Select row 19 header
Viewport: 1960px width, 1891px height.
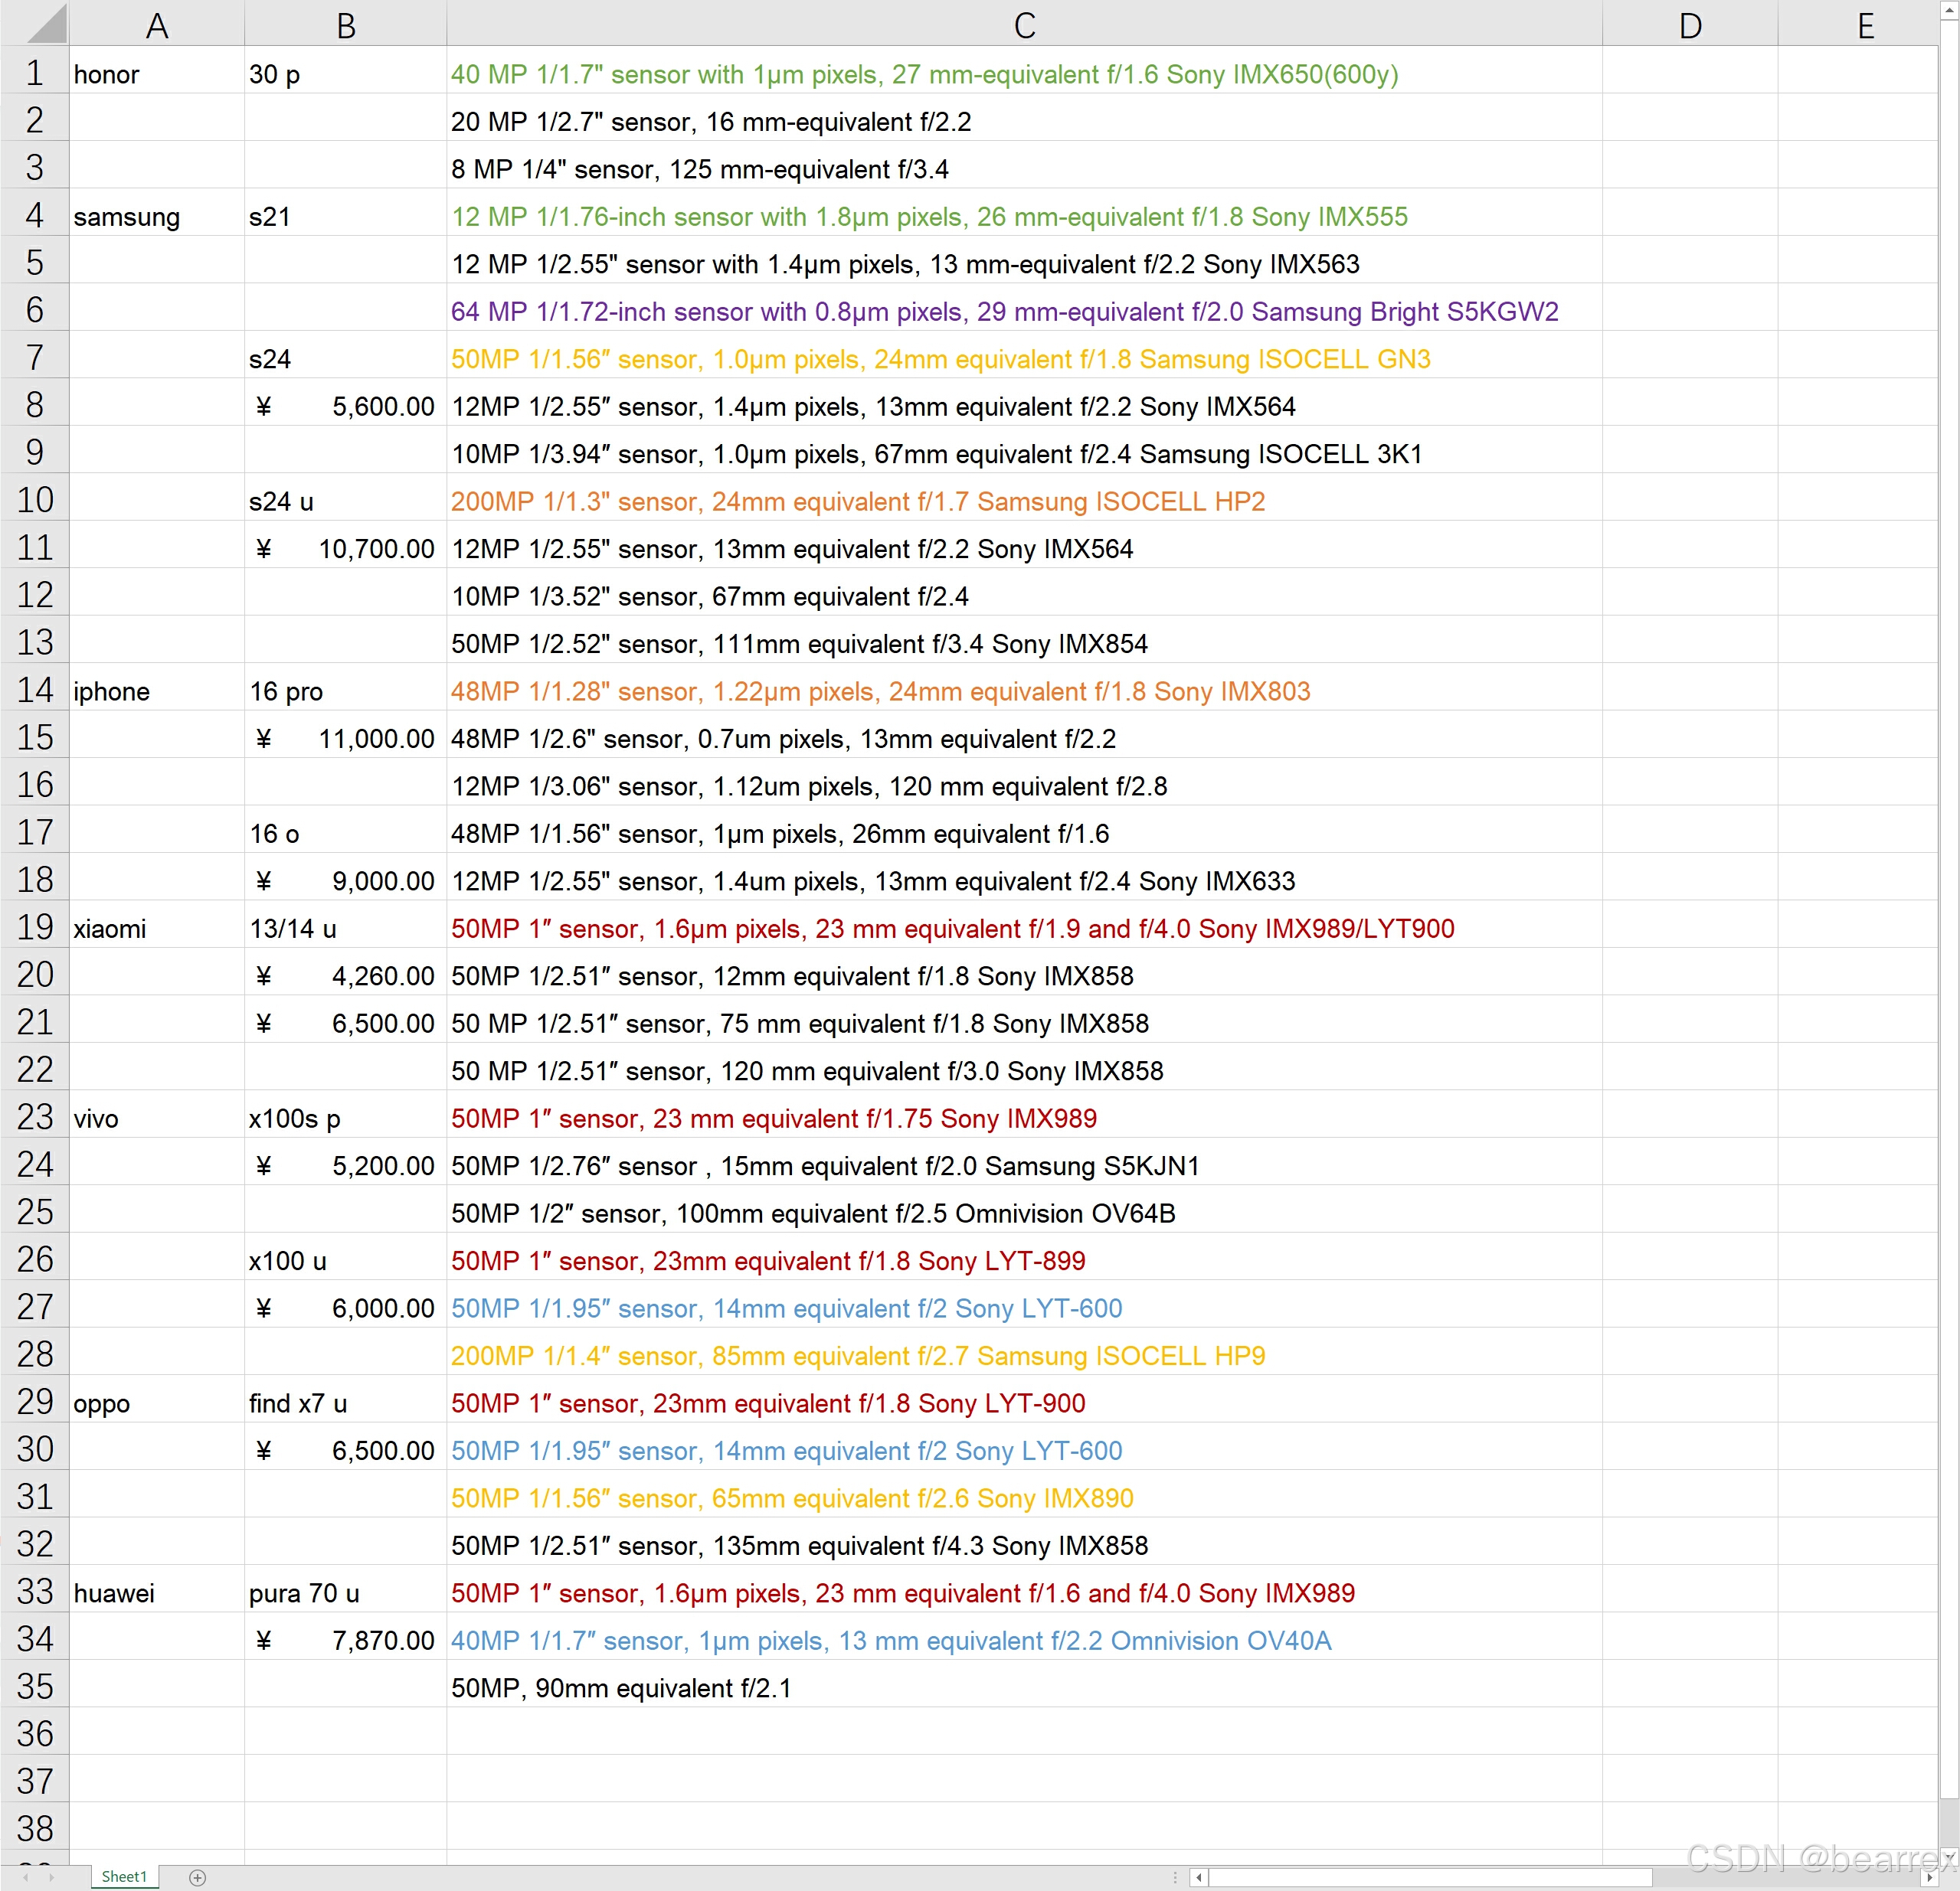[34, 928]
